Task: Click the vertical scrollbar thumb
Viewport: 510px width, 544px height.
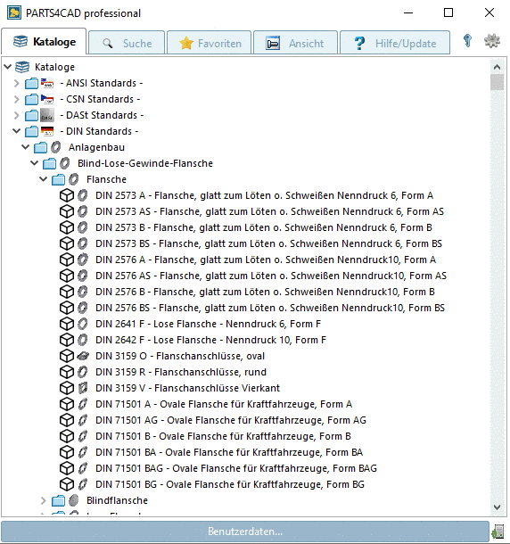Action: pyautogui.click(x=497, y=82)
